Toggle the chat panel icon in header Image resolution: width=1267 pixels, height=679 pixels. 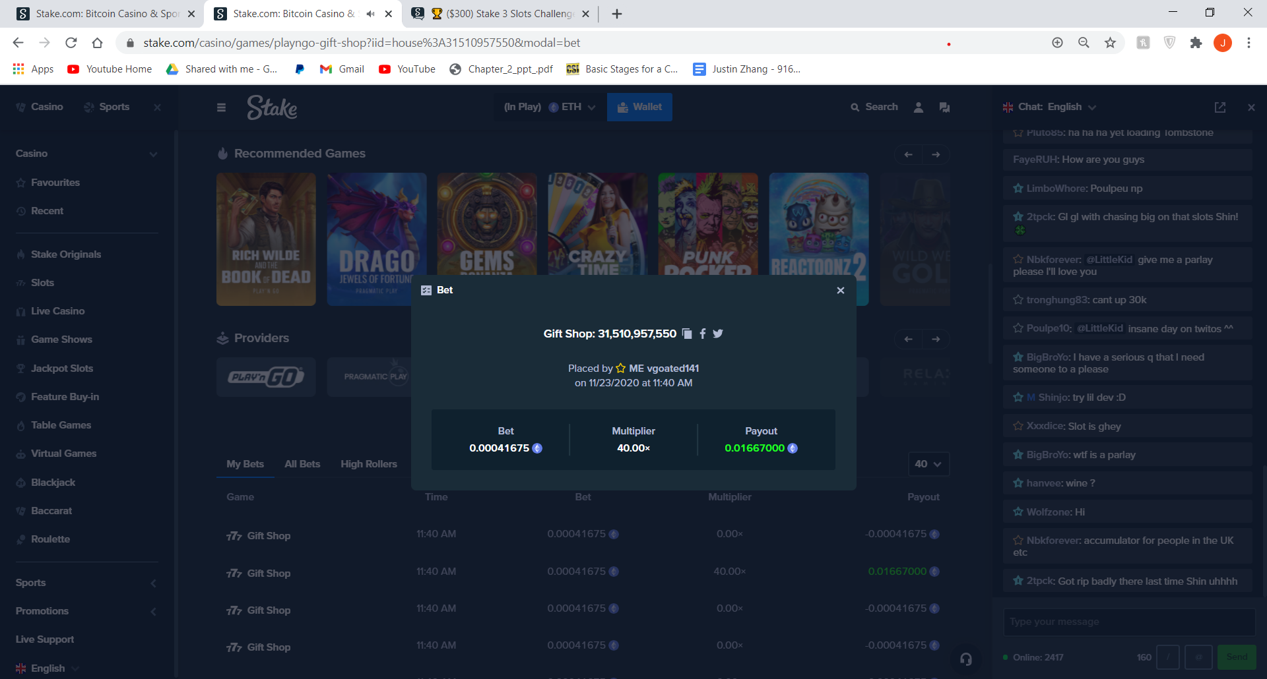944,107
